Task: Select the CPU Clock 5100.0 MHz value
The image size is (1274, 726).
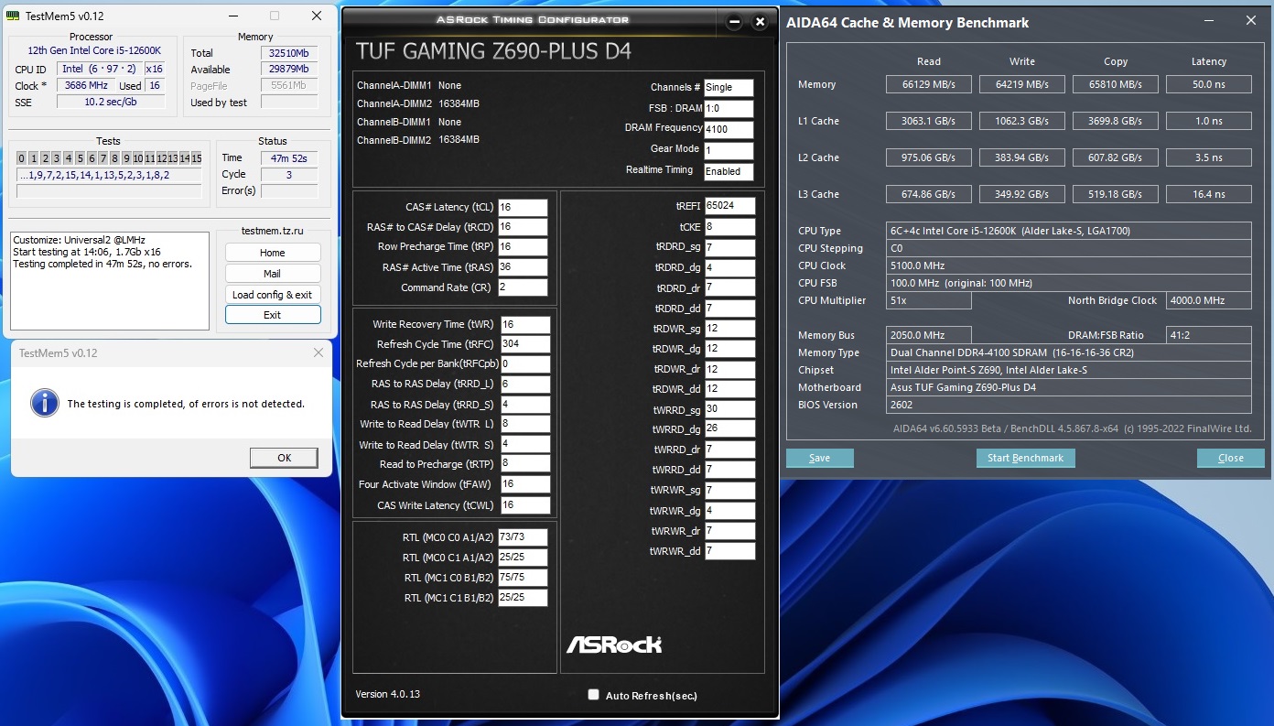Action: point(1068,265)
